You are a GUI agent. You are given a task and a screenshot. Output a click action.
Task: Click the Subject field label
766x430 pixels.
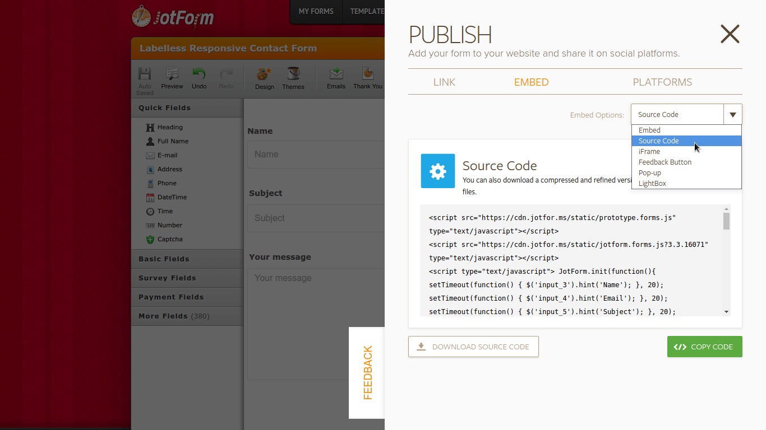point(265,193)
